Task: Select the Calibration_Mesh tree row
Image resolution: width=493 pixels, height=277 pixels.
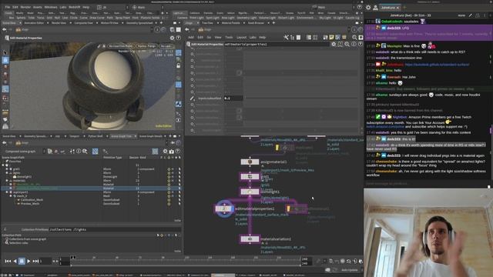Action: (x=91, y=200)
